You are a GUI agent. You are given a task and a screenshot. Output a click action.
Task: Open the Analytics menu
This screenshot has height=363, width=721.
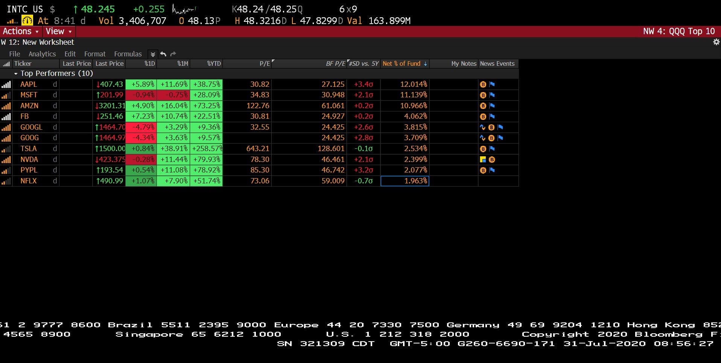pyautogui.click(x=42, y=54)
